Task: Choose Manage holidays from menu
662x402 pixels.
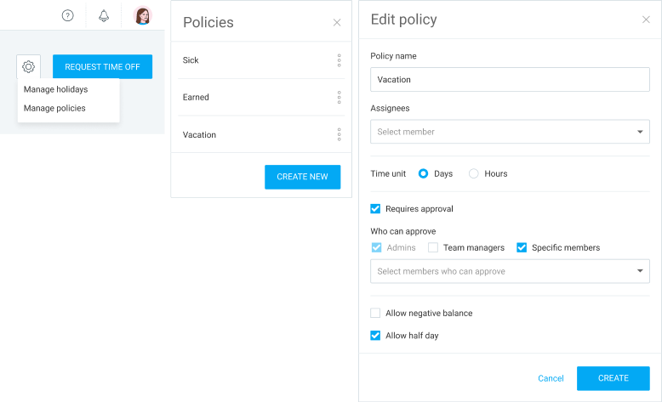Action: (x=55, y=89)
